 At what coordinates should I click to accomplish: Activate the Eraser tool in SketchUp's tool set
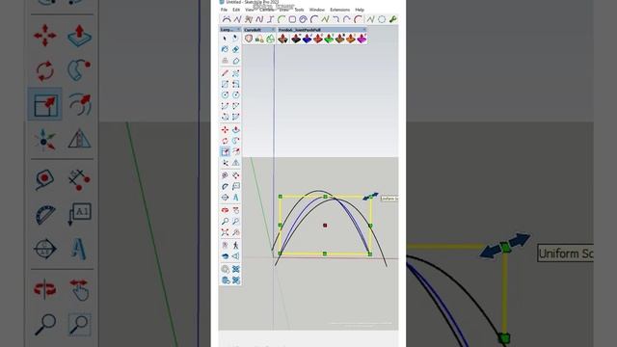(x=235, y=49)
